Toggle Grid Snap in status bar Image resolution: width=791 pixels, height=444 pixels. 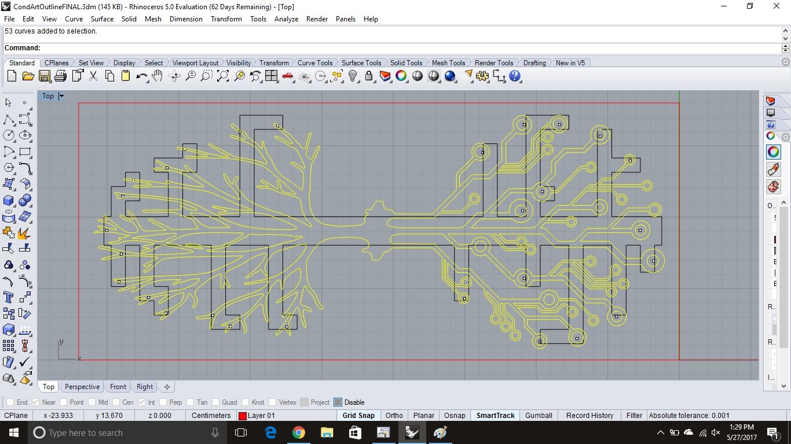[x=358, y=416]
